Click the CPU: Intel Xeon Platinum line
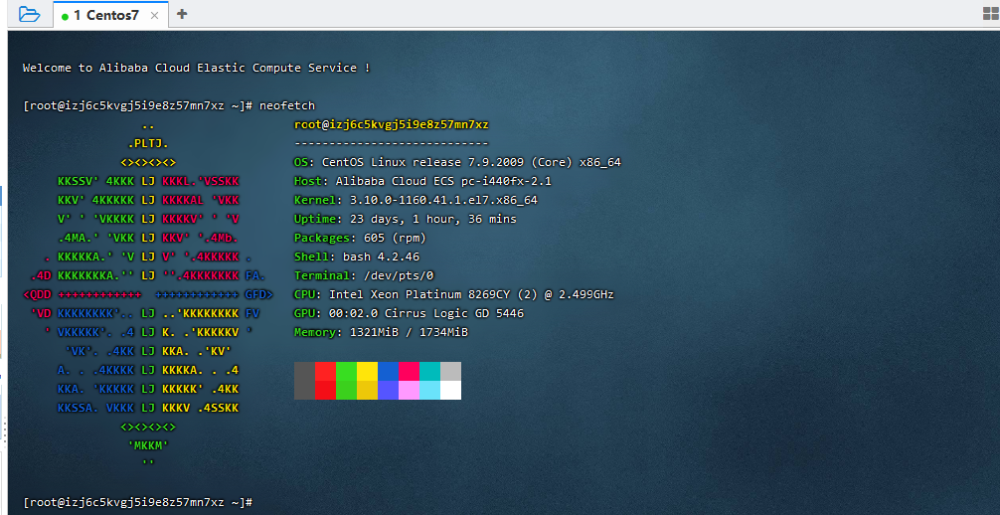Screen dimensions: 1000x515 point(453,295)
